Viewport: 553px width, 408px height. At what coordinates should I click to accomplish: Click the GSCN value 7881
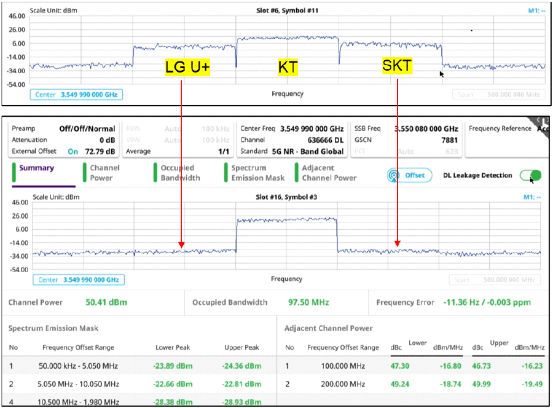(x=449, y=140)
